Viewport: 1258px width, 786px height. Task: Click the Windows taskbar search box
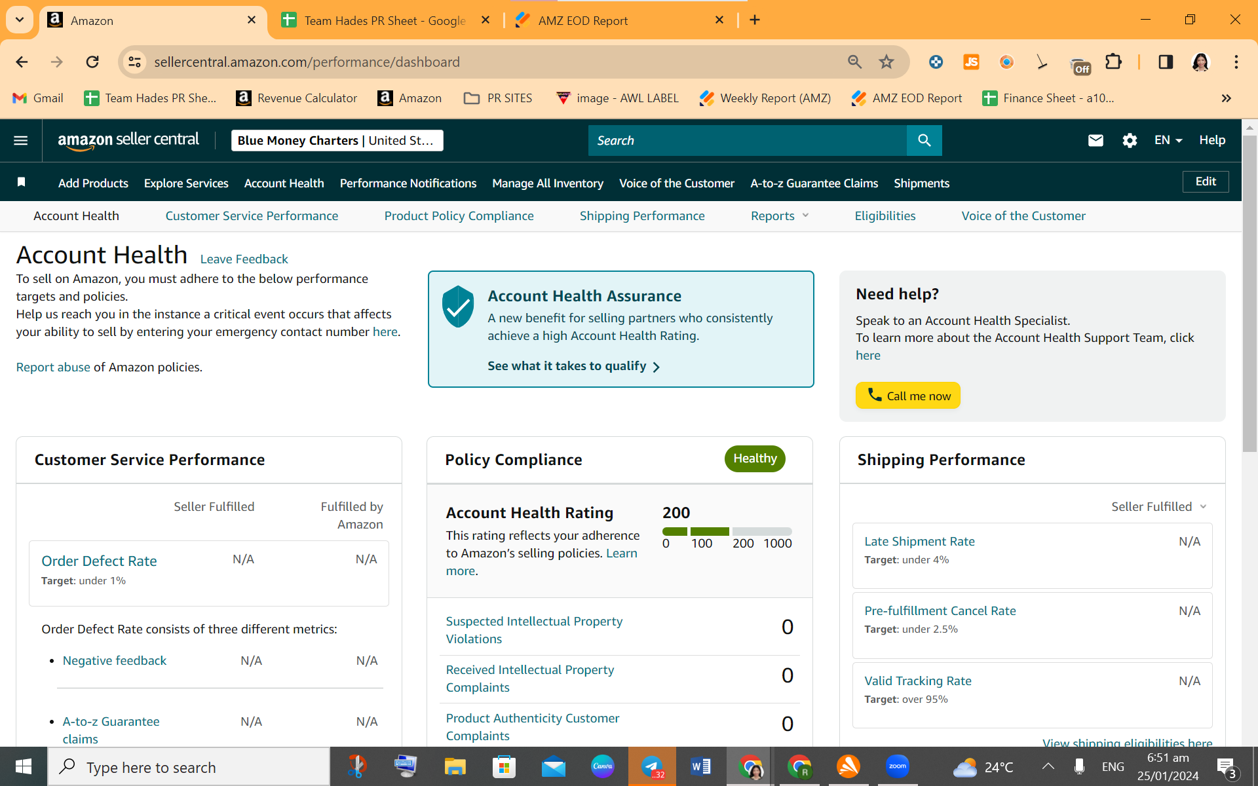pos(189,767)
